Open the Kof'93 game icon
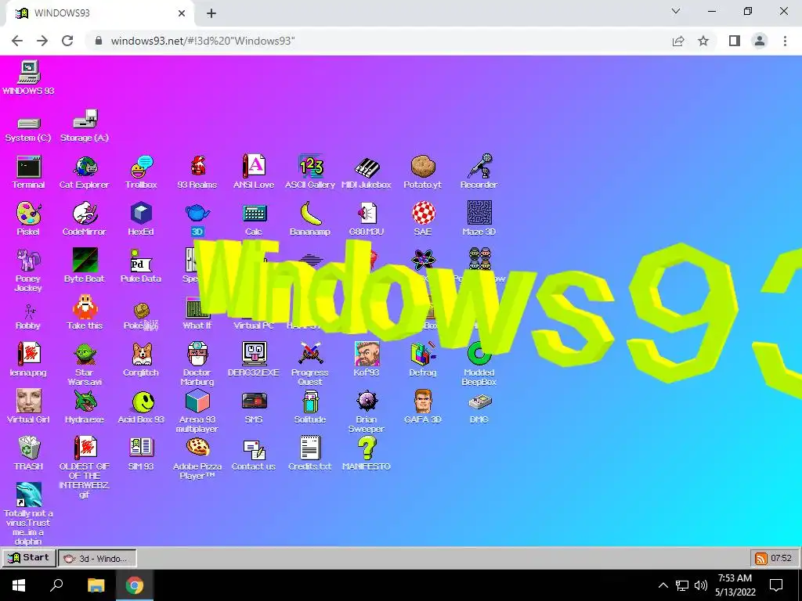 pyautogui.click(x=367, y=354)
